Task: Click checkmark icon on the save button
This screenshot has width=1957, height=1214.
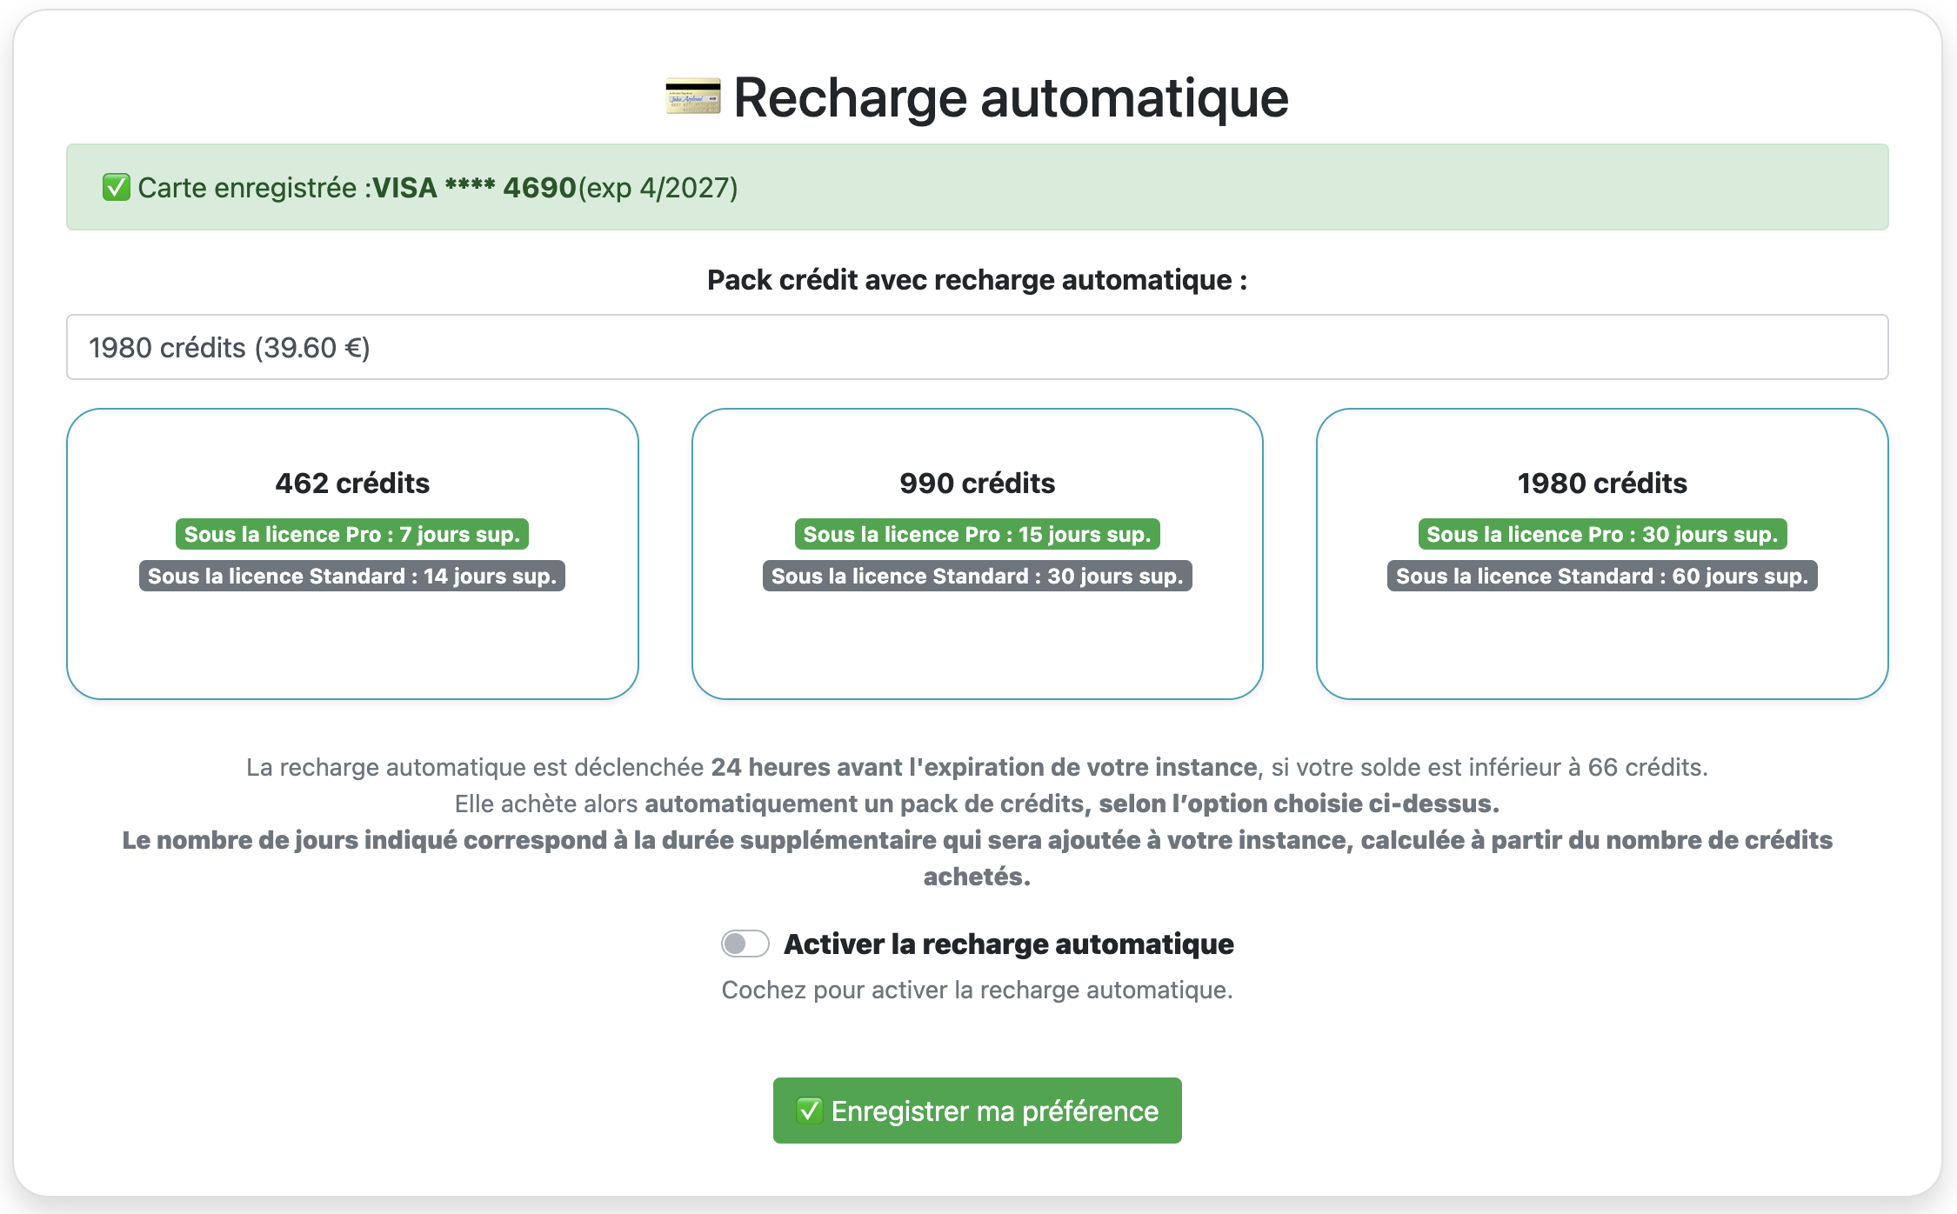Action: [810, 1111]
